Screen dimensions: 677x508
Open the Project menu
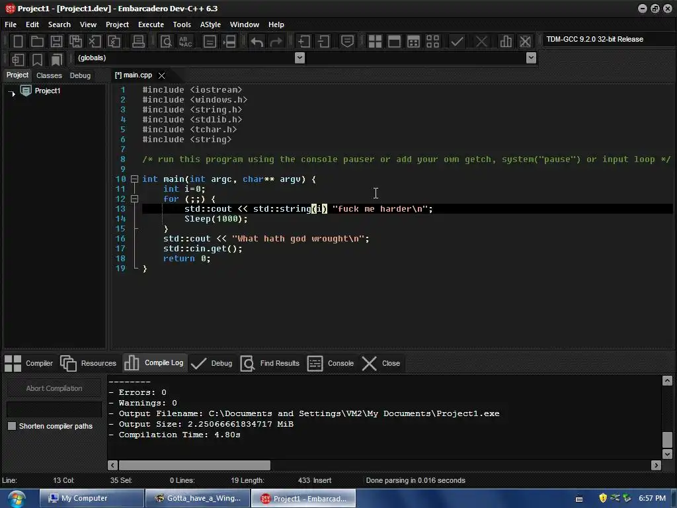tap(117, 24)
